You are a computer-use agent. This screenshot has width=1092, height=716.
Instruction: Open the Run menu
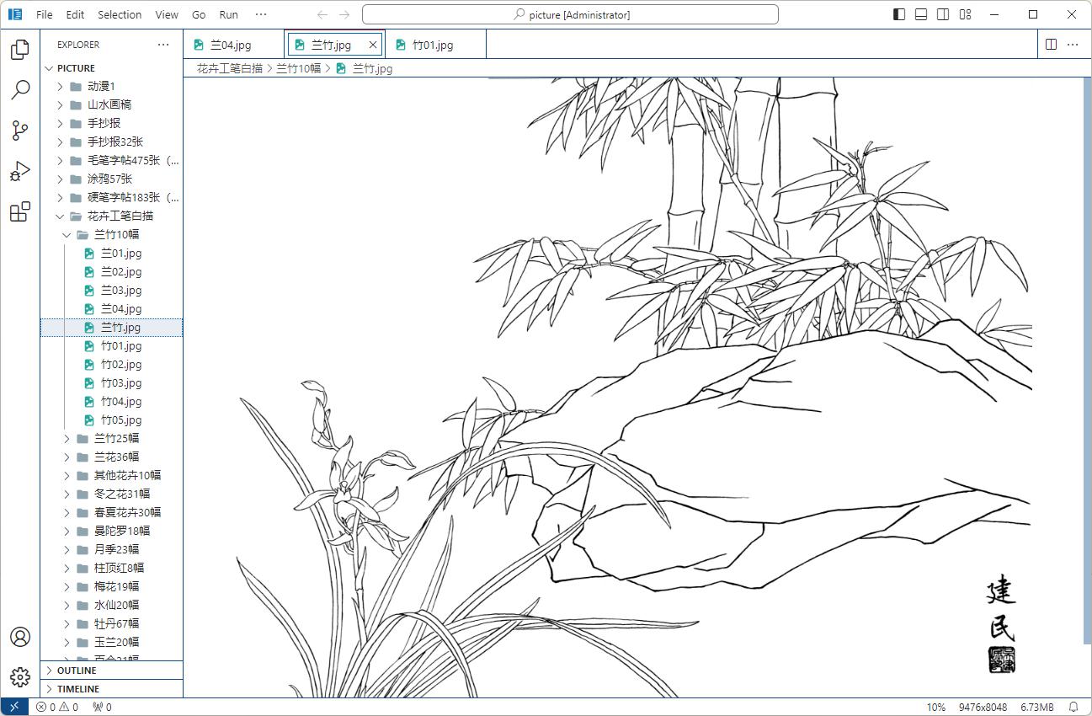[x=228, y=14]
